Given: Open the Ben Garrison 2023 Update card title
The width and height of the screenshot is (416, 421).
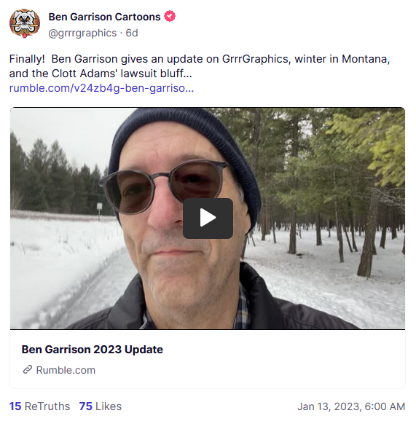Looking at the screenshot, I should pos(92,350).
